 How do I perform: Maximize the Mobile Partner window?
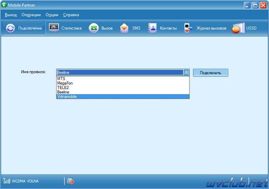click(255, 5)
